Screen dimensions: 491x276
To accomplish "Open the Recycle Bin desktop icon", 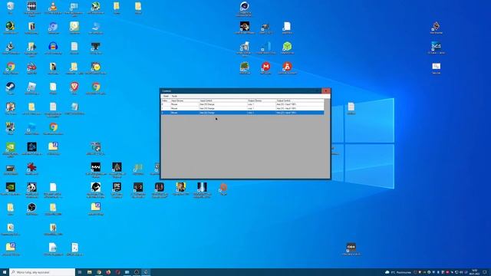I will (x=10, y=7).
